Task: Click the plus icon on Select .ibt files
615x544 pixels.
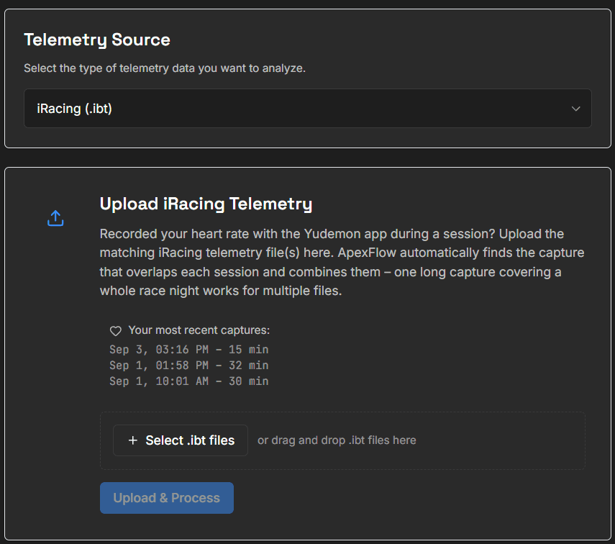Action: tap(133, 440)
